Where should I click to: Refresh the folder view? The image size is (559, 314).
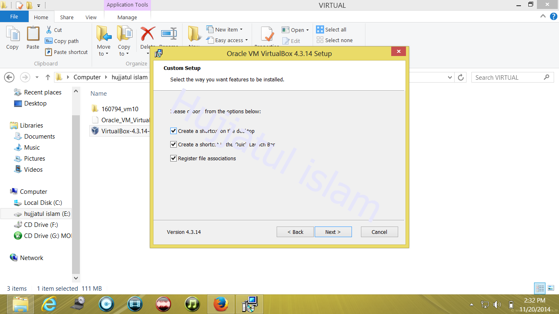click(461, 77)
